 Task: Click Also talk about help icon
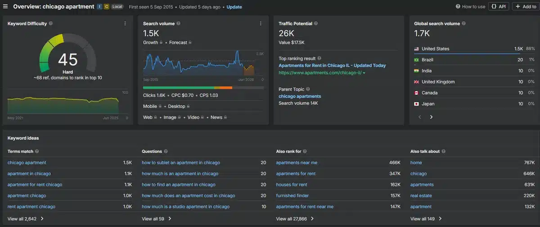pos(444,151)
